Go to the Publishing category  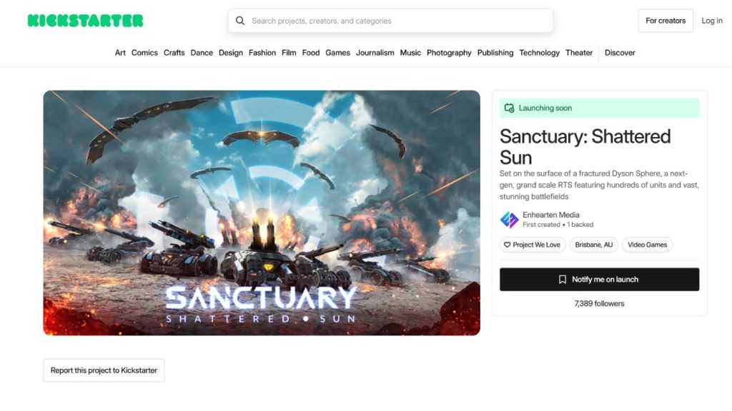pyautogui.click(x=495, y=53)
